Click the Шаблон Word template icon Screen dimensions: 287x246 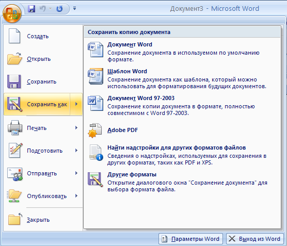pyautogui.click(x=95, y=76)
